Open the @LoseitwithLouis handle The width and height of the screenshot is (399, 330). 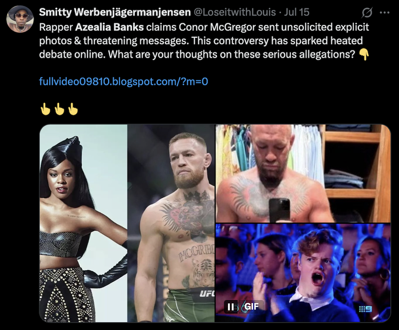pos(235,12)
